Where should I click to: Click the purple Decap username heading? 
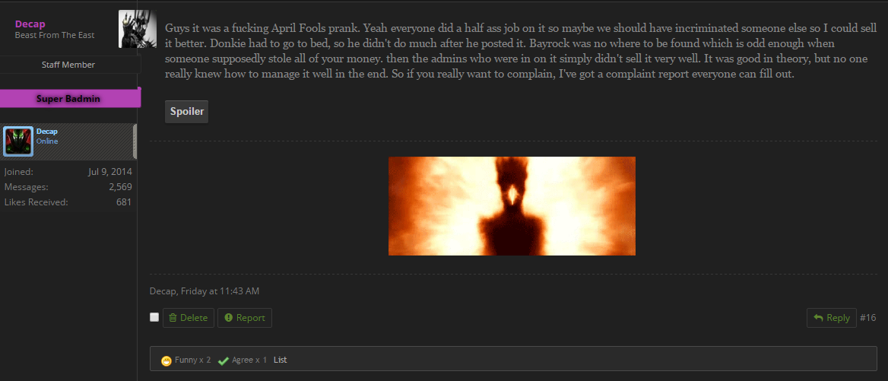click(30, 24)
